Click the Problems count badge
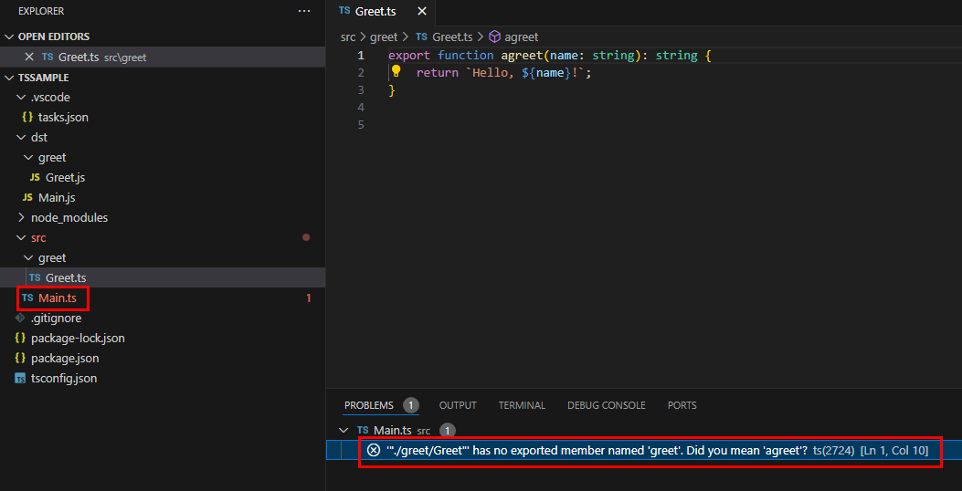This screenshot has height=491, width=962. point(410,405)
